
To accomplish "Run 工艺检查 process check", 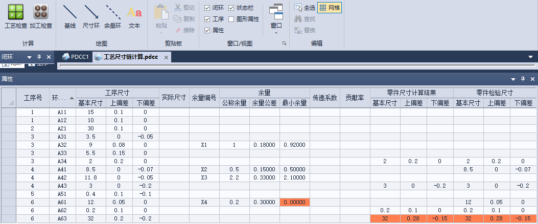I will 16,16.
